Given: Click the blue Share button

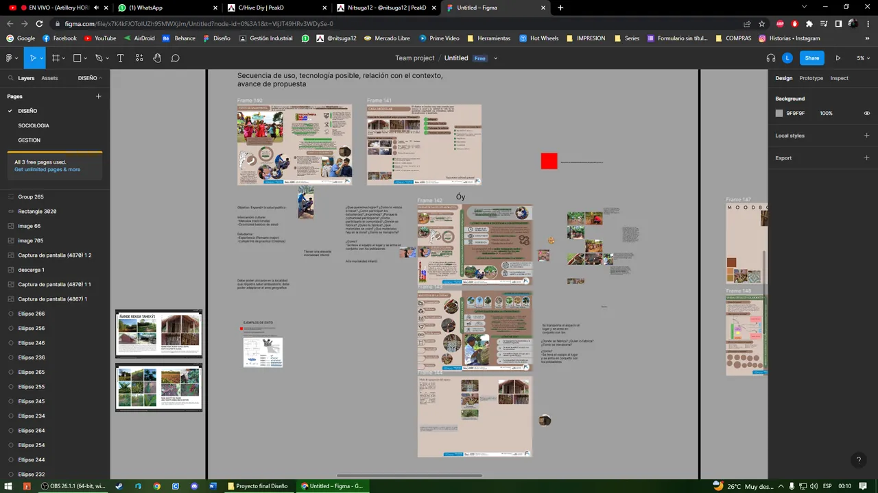Looking at the screenshot, I should click(812, 58).
